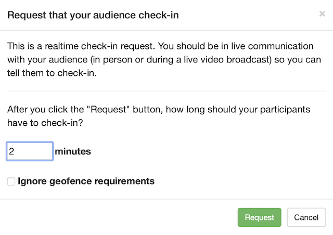Click the 'have to check-in?' text line

45,123
